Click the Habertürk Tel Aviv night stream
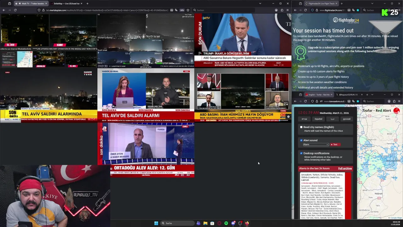The height and width of the screenshot is (227, 403). coord(48,95)
